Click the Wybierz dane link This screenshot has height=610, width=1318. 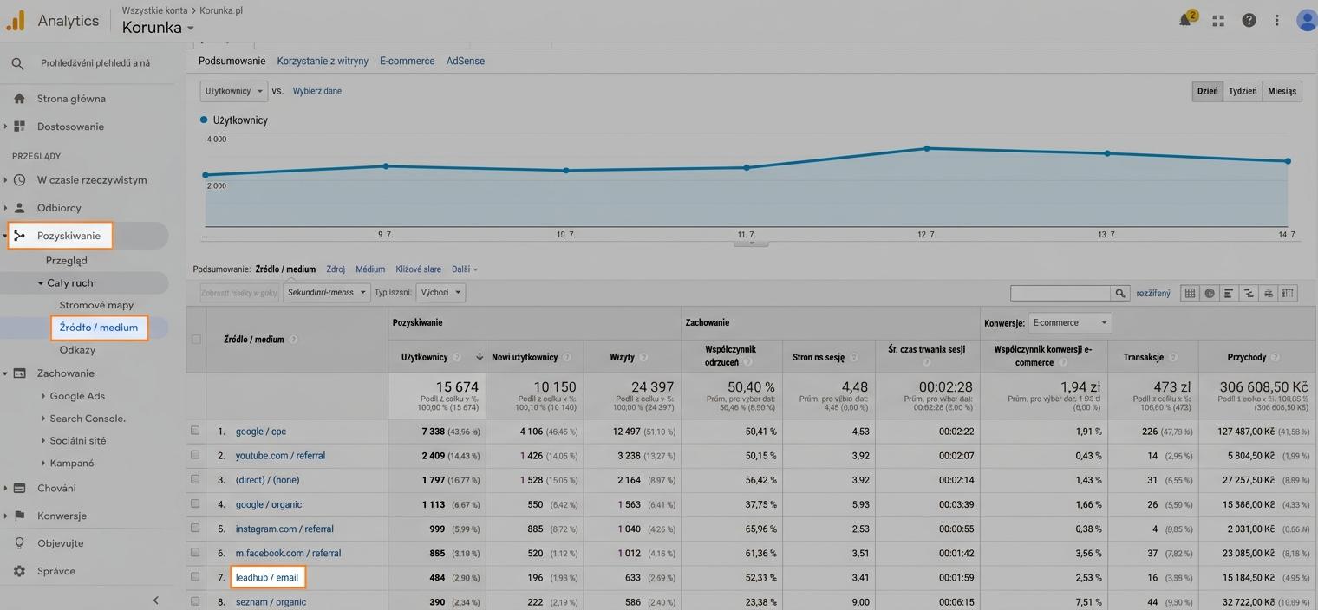tap(317, 91)
